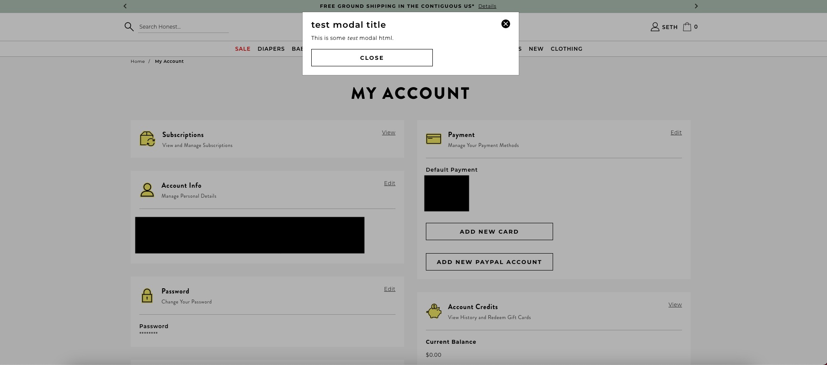Click the ADD NEW CARD button
Screen dimensions: 827x365
[x=489, y=231]
